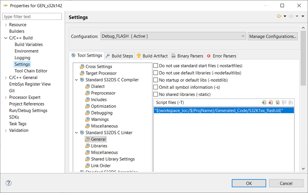The height and width of the screenshot is (193, 308).
Task: Click the Add script file icon
Action: [264, 102]
